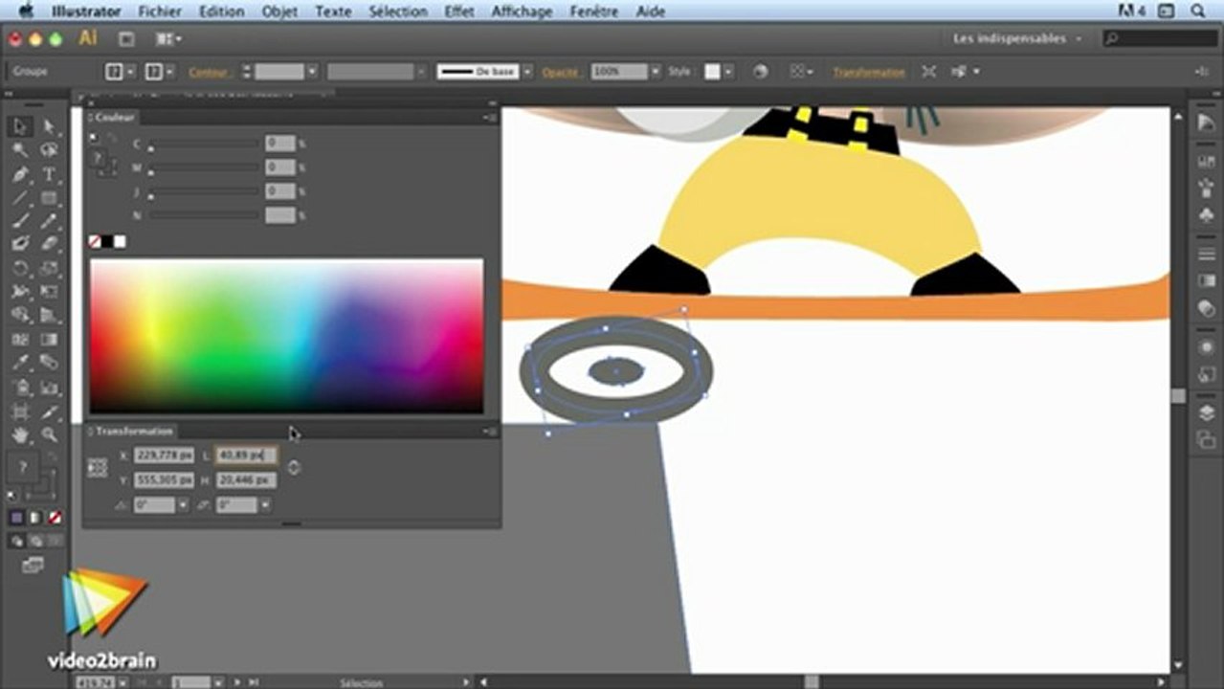
Task: Swap fill and stroke in Couleur panel
Action: click(x=111, y=138)
